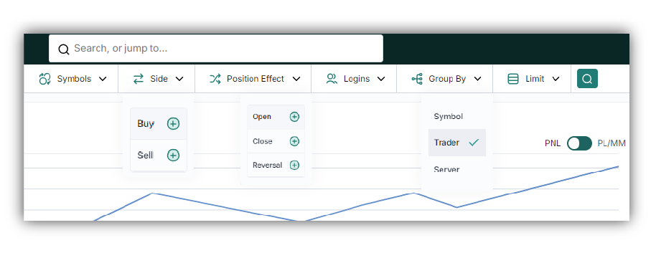Viewport: 656px width, 258px height.
Task: Choose Sell in the Side menu
Action: pos(159,156)
